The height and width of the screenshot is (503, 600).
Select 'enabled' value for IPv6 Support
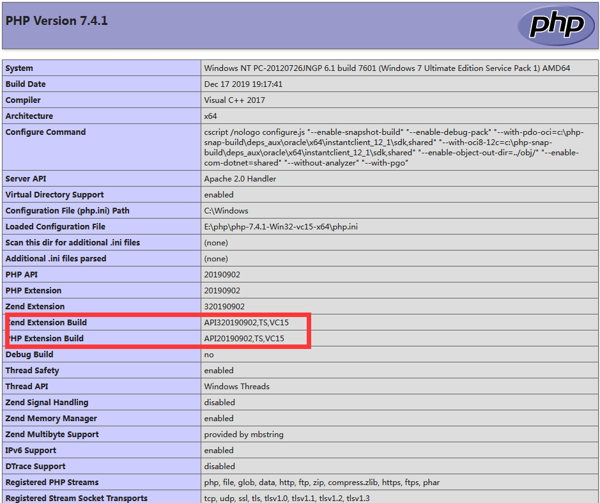[219, 451]
